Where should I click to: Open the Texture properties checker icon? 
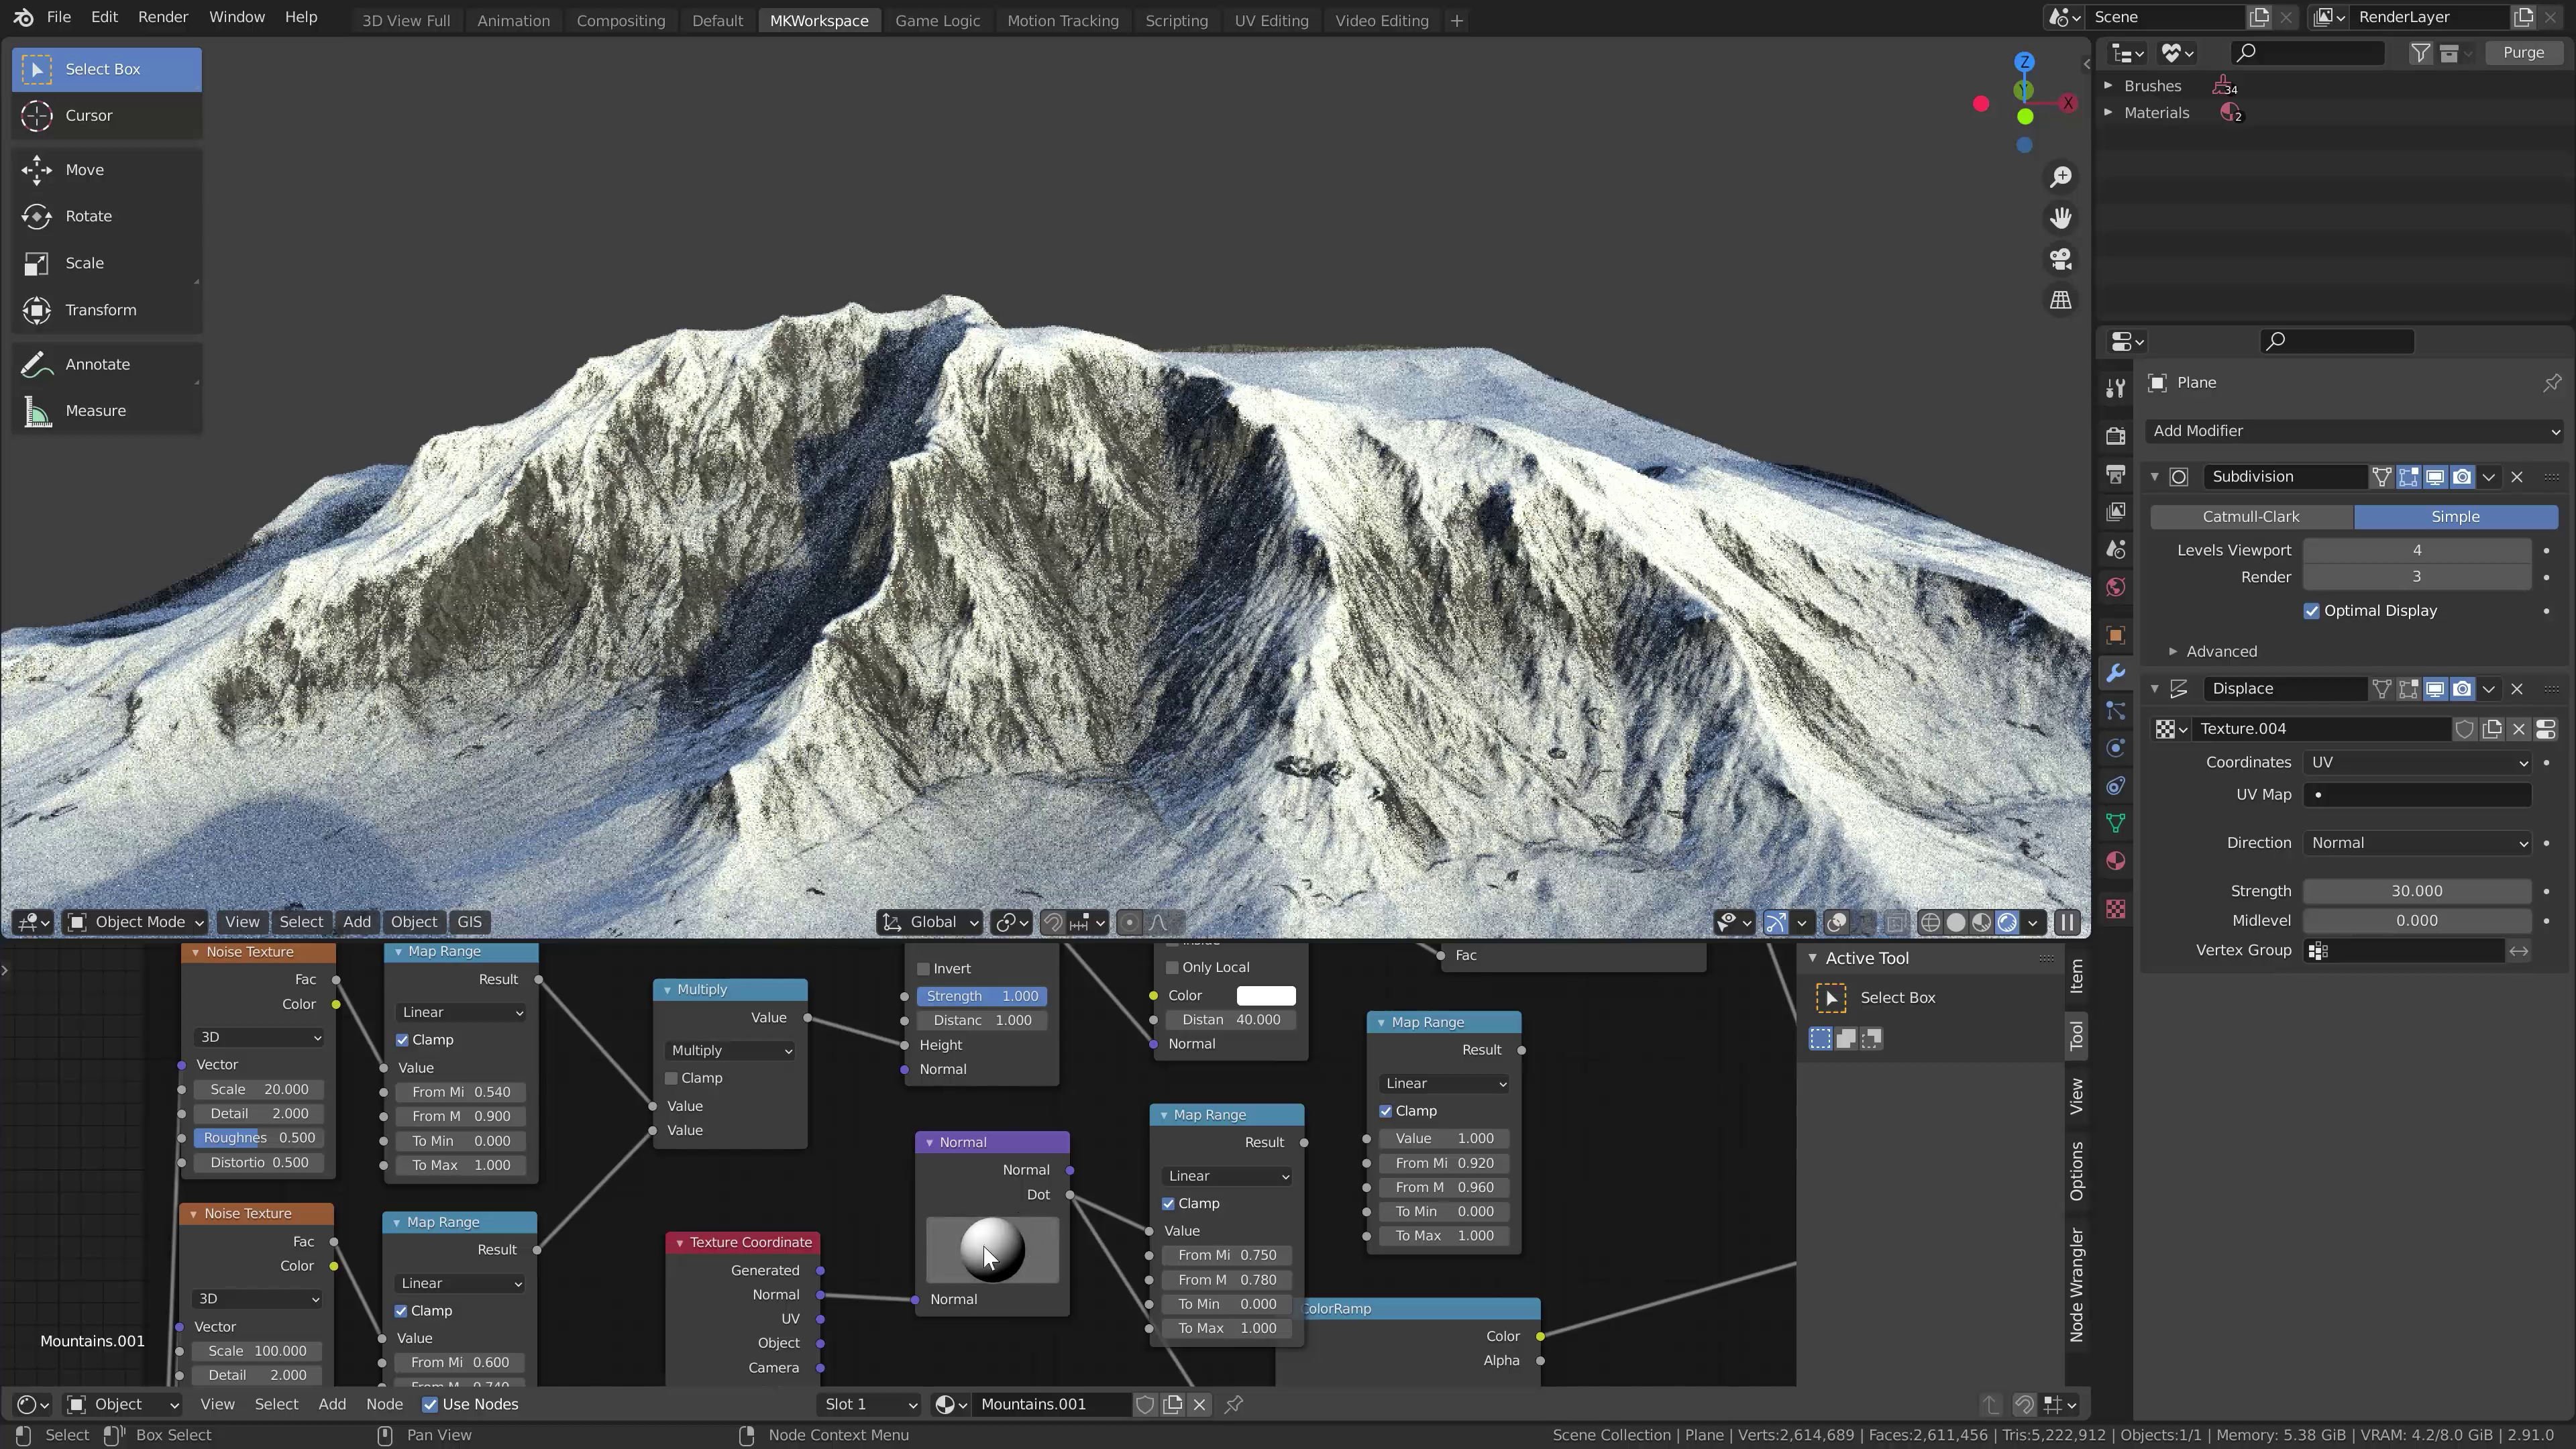coord(2115,909)
